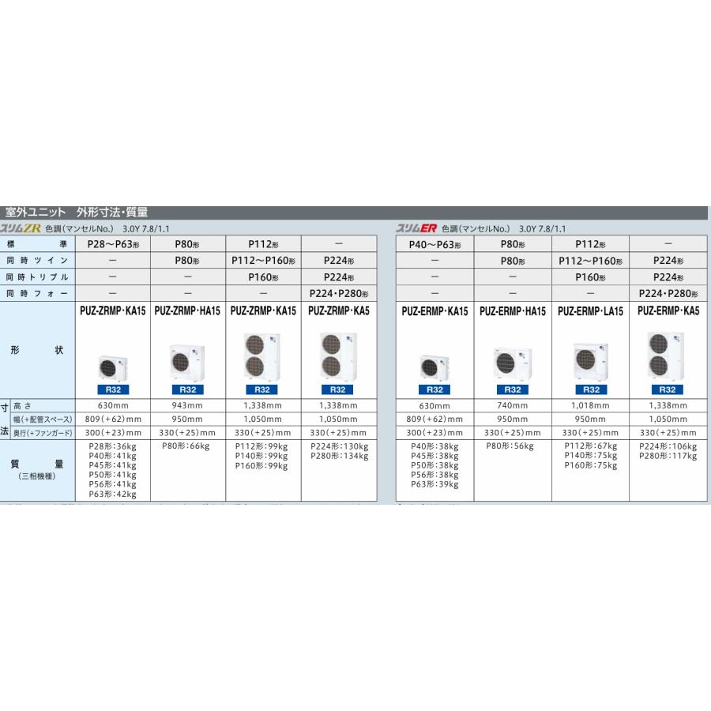Viewport: 711px width, 711px height.
Task: Click the P224形:130kg mass entry
Action: click(x=339, y=446)
